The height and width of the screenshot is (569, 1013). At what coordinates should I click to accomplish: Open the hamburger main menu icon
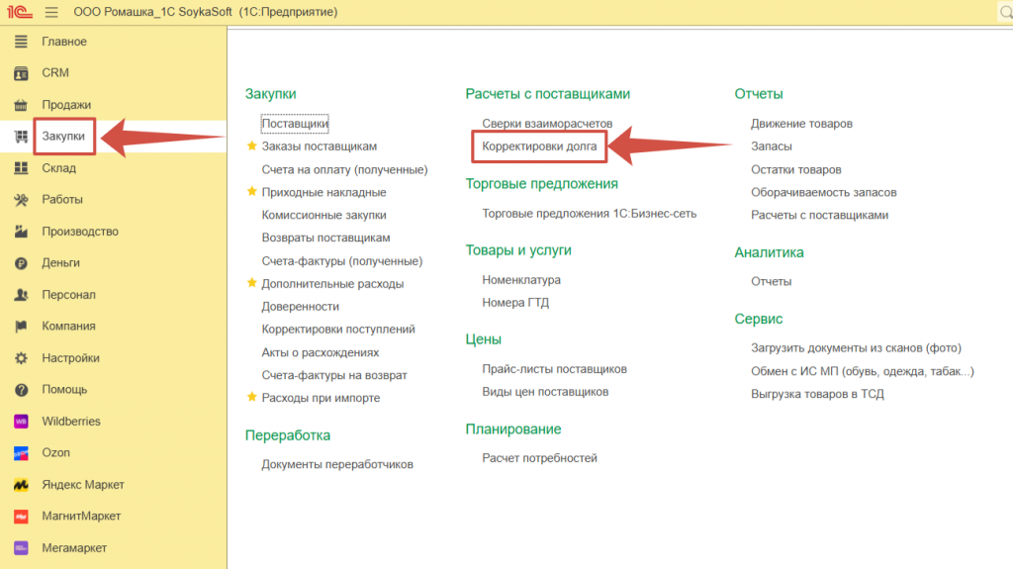coord(51,13)
